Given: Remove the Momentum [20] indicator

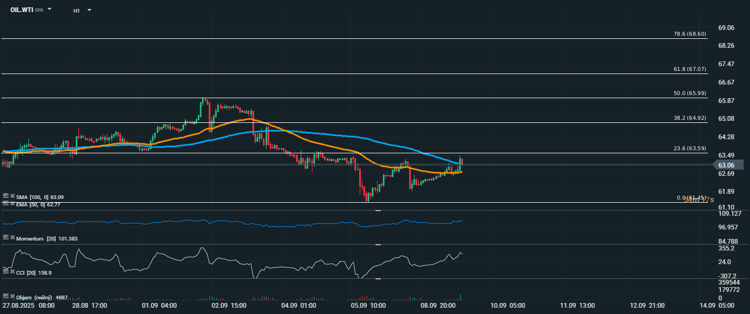Looking at the screenshot, I should pos(12,237).
